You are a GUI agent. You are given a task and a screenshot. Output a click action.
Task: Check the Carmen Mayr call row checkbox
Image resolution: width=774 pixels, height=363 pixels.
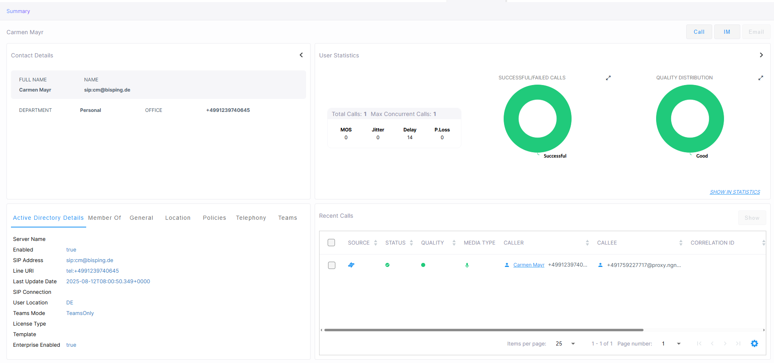pos(332,265)
